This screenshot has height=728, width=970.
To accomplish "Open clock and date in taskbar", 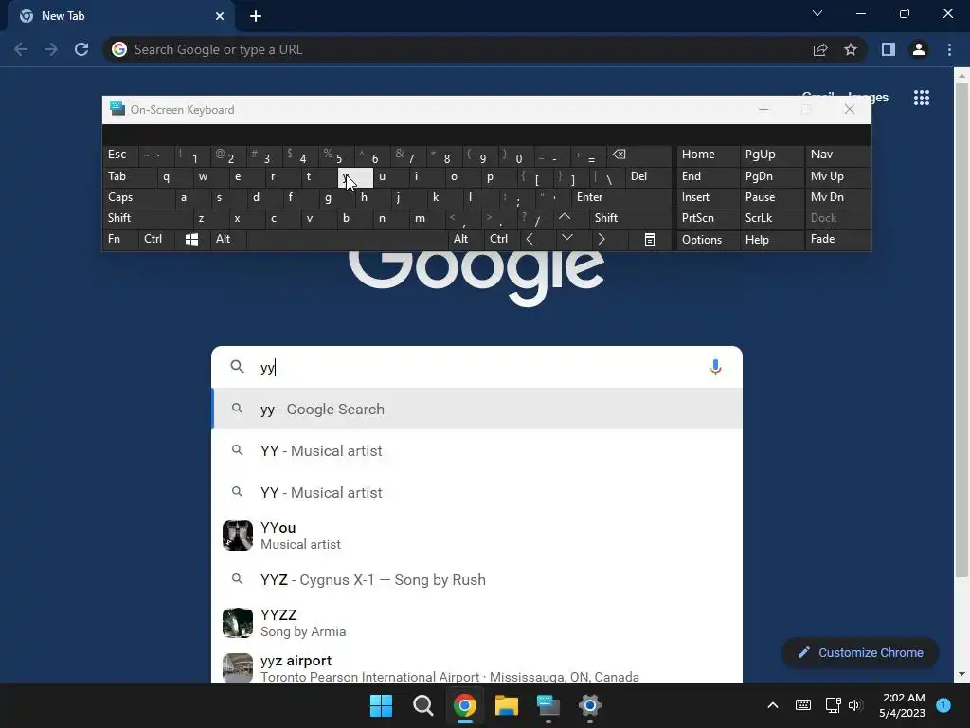I will point(903,705).
